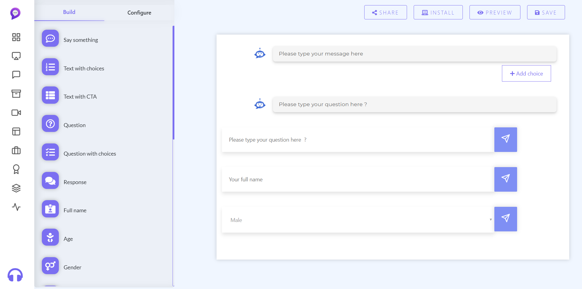Click the Question block icon

pos(50,124)
